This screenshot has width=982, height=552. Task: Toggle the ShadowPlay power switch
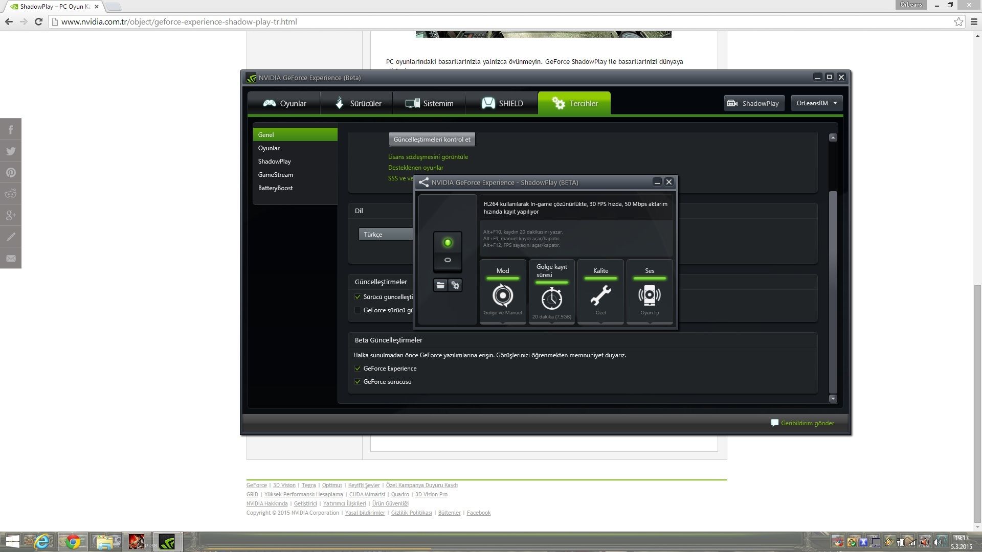pos(448,251)
